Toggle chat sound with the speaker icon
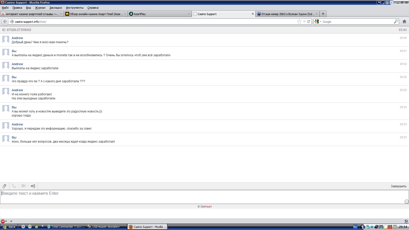409x230 pixels. pyautogui.click(x=33, y=186)
